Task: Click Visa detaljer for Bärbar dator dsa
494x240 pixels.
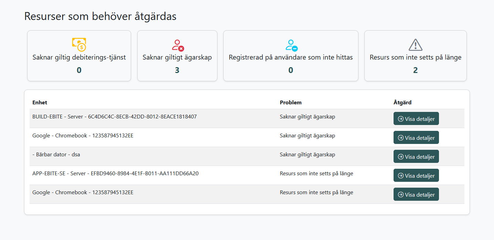Action: pos(416,157)
